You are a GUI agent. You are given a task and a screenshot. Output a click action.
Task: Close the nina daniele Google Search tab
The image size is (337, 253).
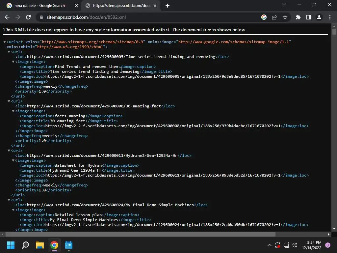76,6
